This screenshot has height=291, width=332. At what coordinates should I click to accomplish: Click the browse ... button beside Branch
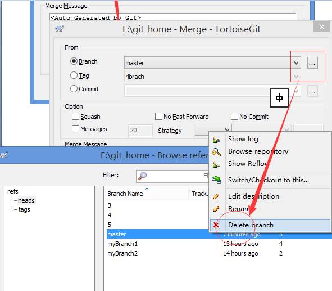tap(312, 63)
